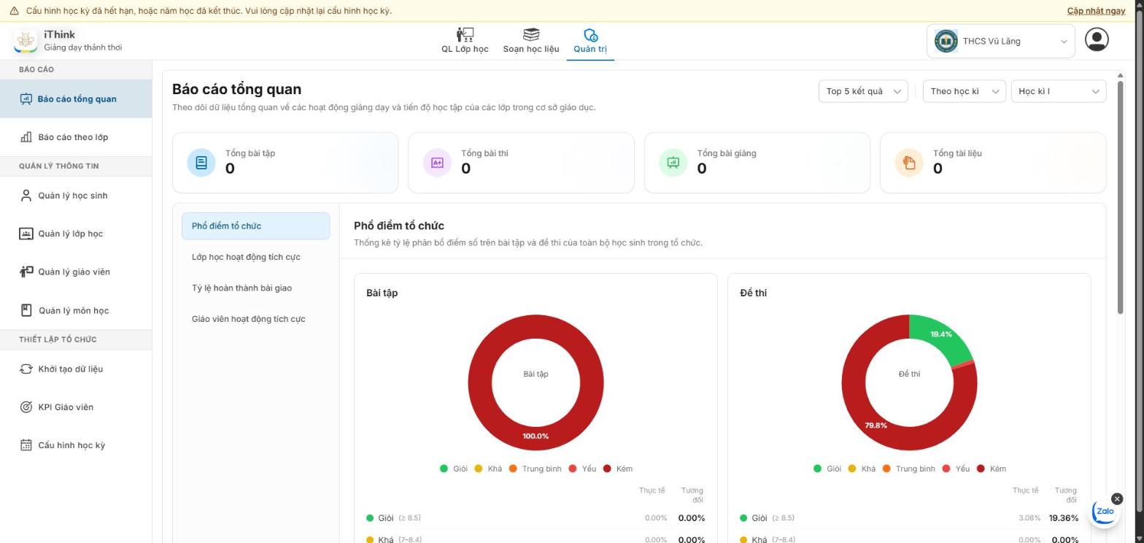This screenshot has height=543, width=1144.
Task: Click the Quản lý học sinh person icon
Action: (x=26, y=196)
